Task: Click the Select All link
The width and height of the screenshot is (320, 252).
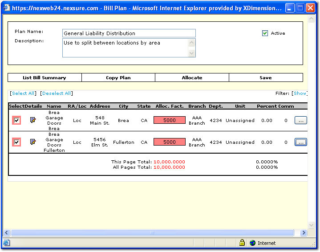Action: click(23, 93)
